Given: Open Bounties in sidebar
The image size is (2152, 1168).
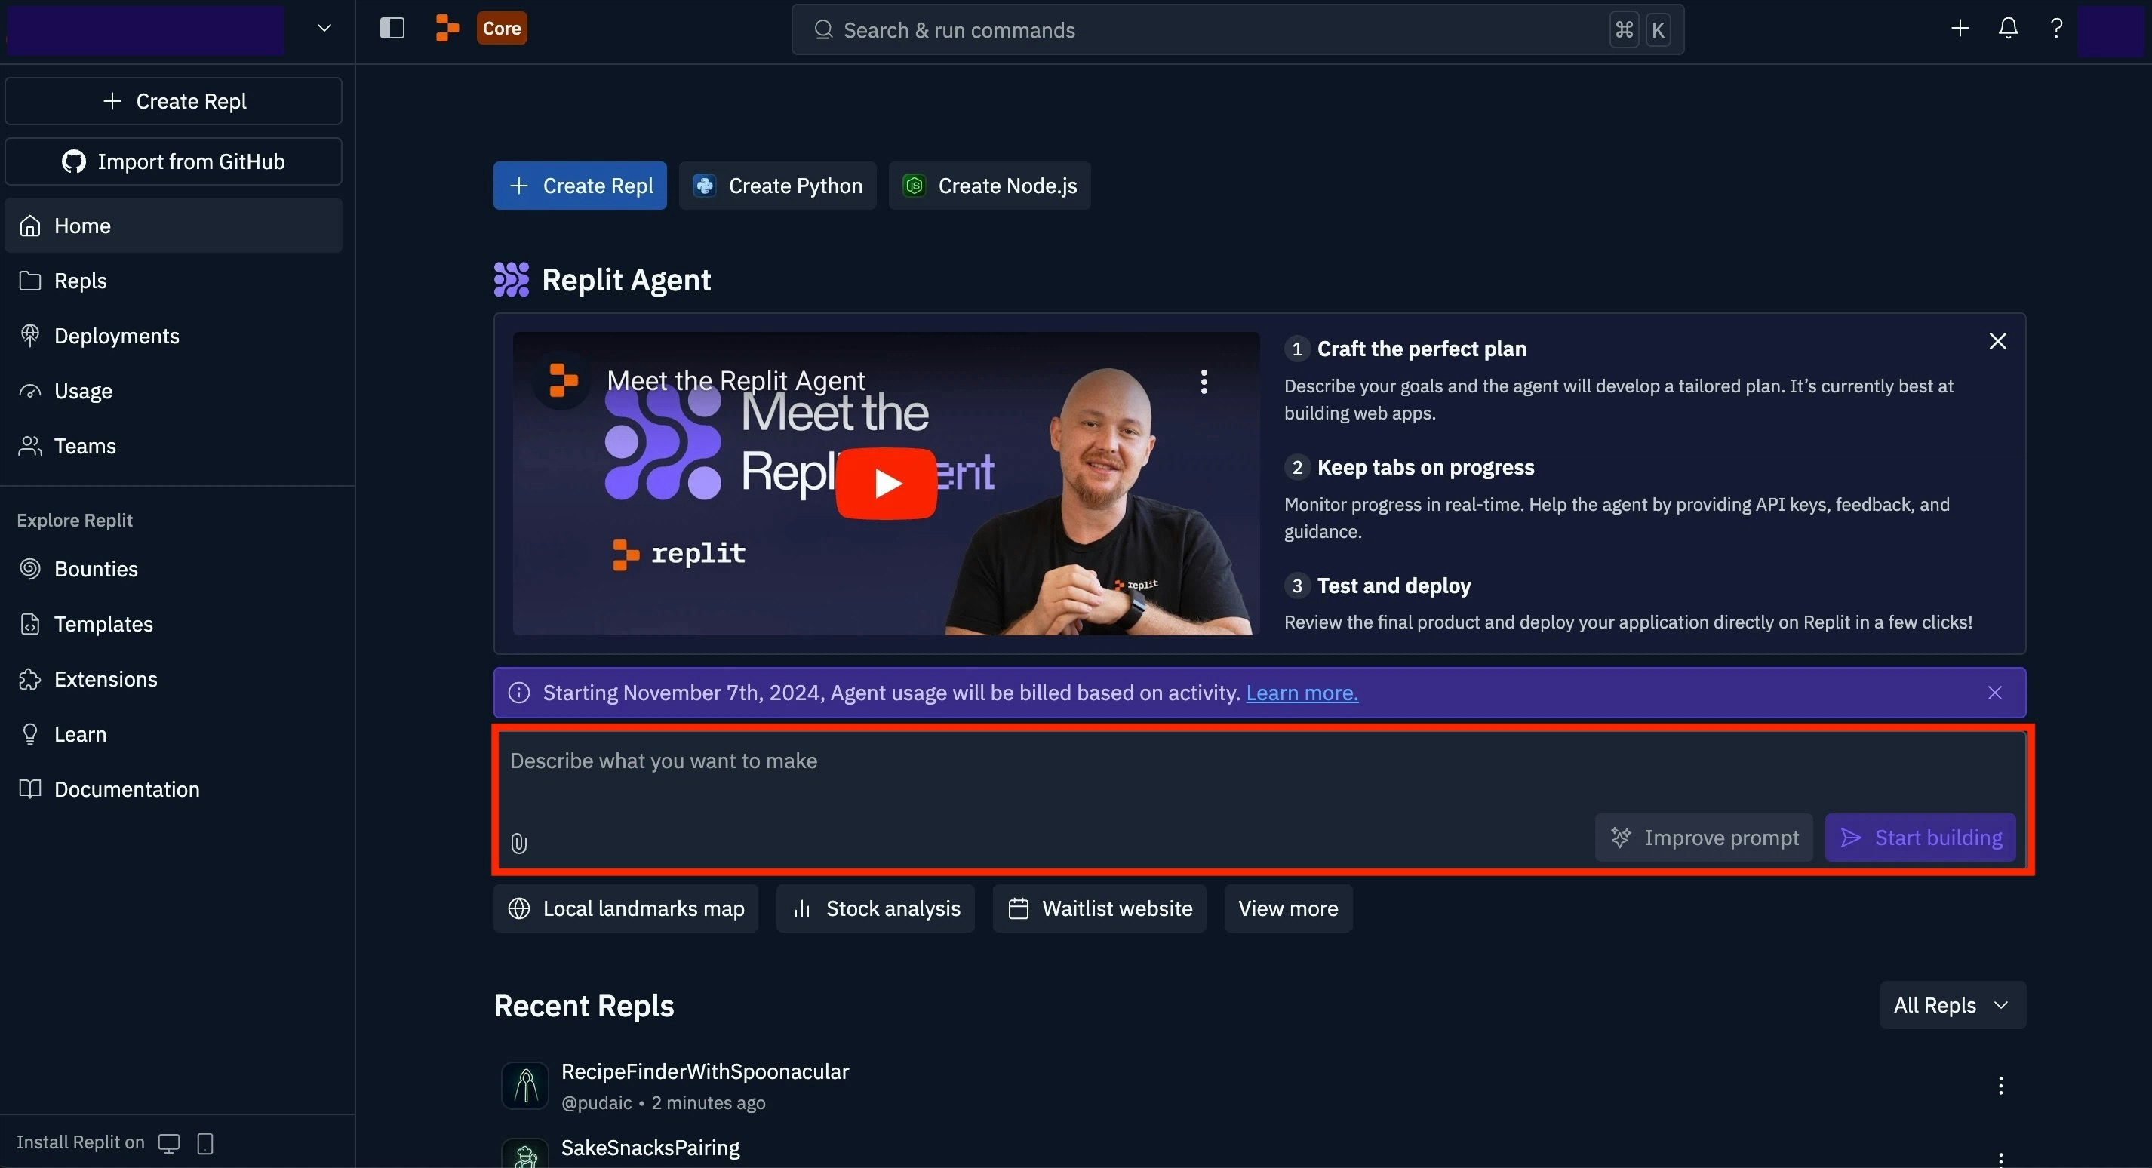Looking at the screenshot, I should tap(96, 569).
